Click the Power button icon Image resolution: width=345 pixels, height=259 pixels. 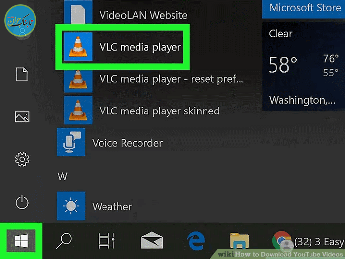22,202
